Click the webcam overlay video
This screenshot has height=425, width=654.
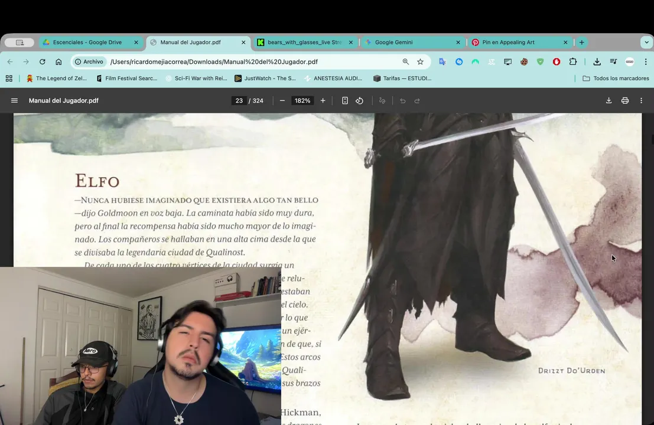point(141,346)
